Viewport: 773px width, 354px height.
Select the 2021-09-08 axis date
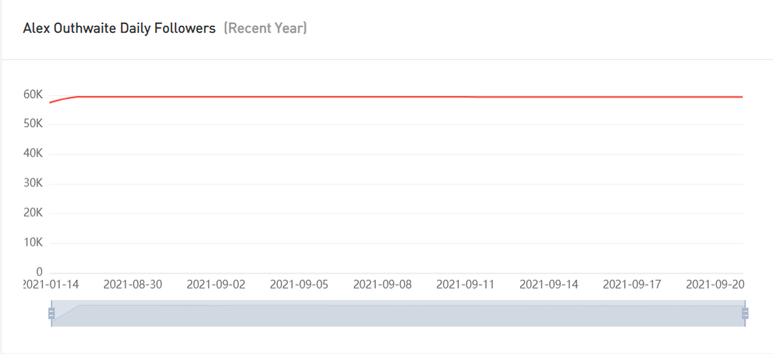tap(382, 285)
